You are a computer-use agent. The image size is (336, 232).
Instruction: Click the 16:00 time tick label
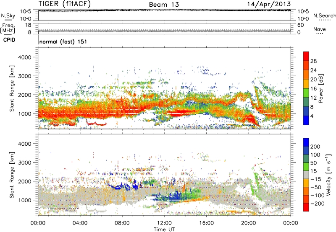(206, 223)
